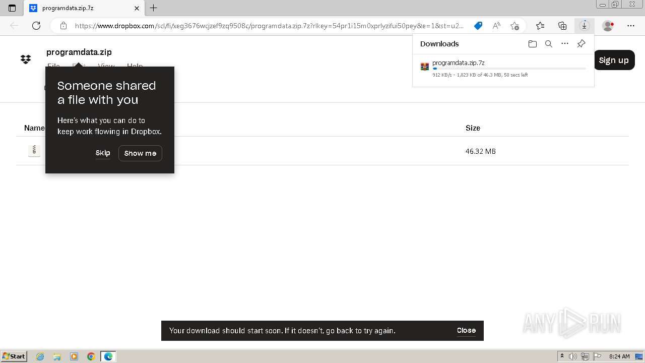
Task: Pin the Downloads panel
Action: coord(581,44)
